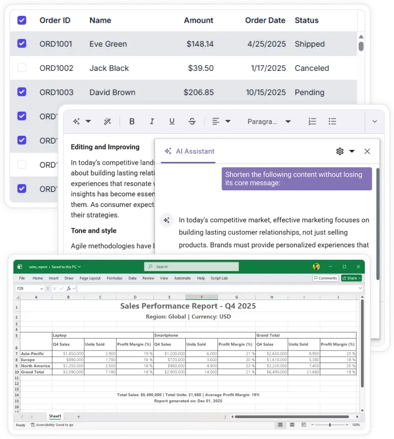
Task: Click the fx Insert Function icon
Action: pyautogui.click(x=69, y=288)
